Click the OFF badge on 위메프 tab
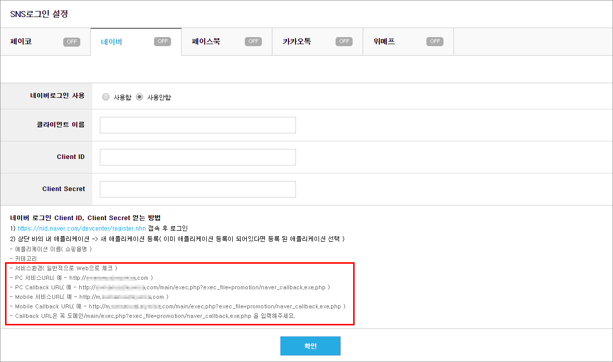 click(x=435, y=42)
